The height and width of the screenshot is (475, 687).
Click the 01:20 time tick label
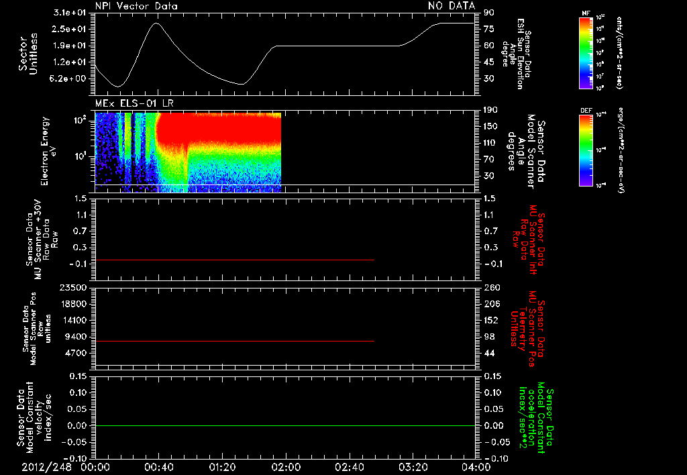point(222,468)
